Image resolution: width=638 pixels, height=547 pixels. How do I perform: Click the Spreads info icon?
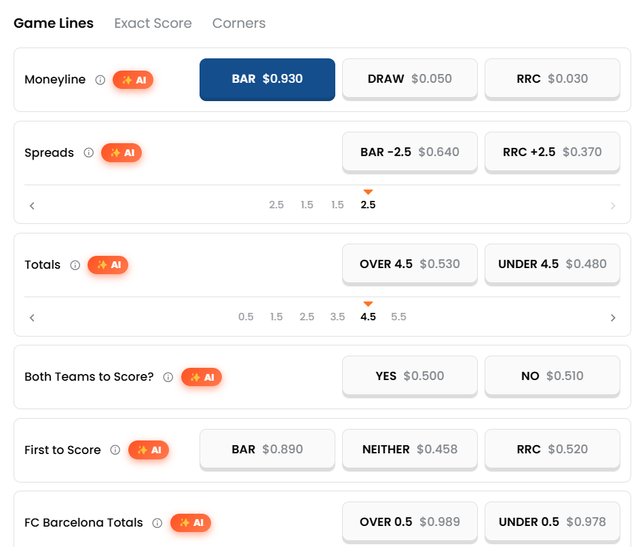(89, 153)
